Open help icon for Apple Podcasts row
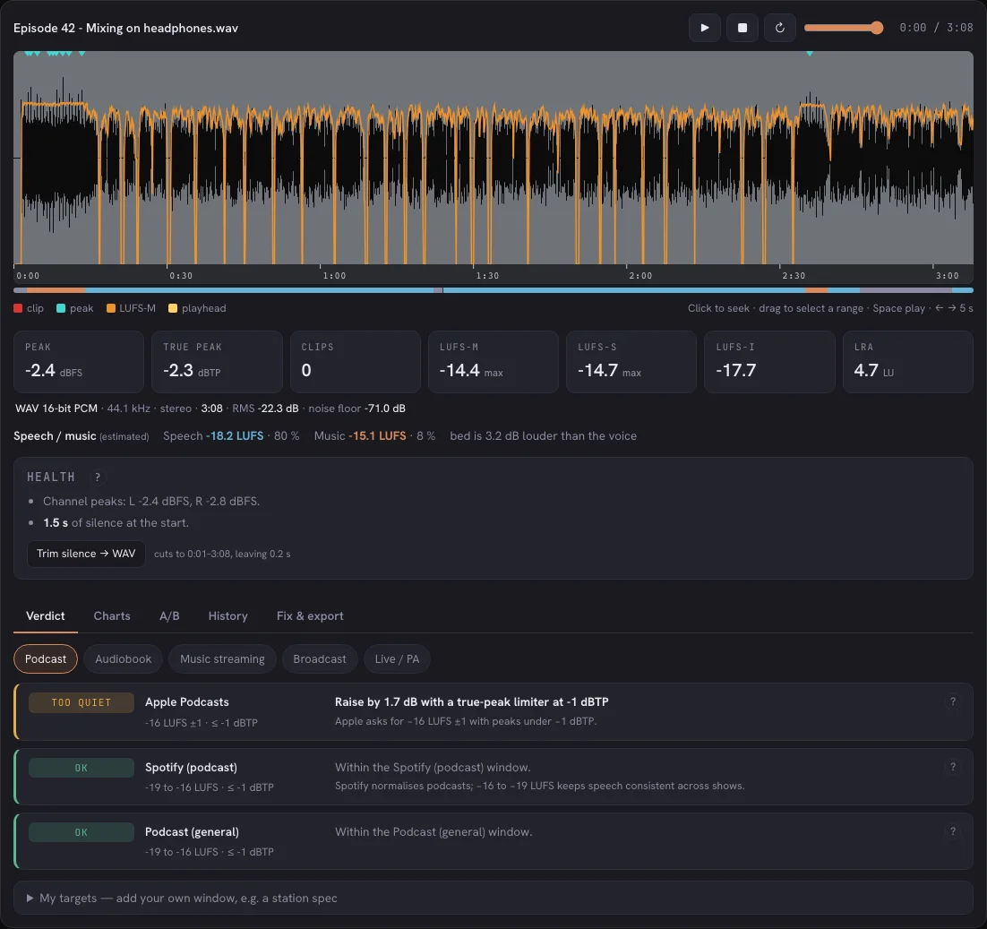 point(952,701)
